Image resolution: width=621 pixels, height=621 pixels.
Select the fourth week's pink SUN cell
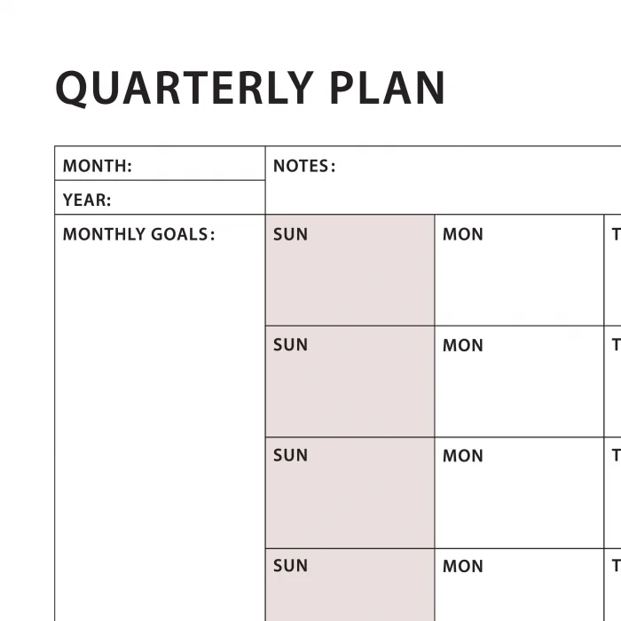350,590
